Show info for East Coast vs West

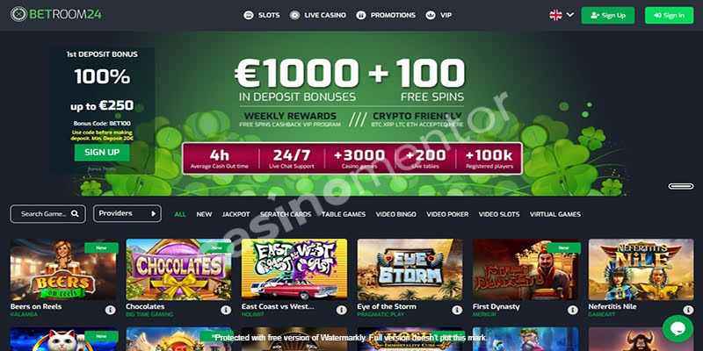point(342,310)
